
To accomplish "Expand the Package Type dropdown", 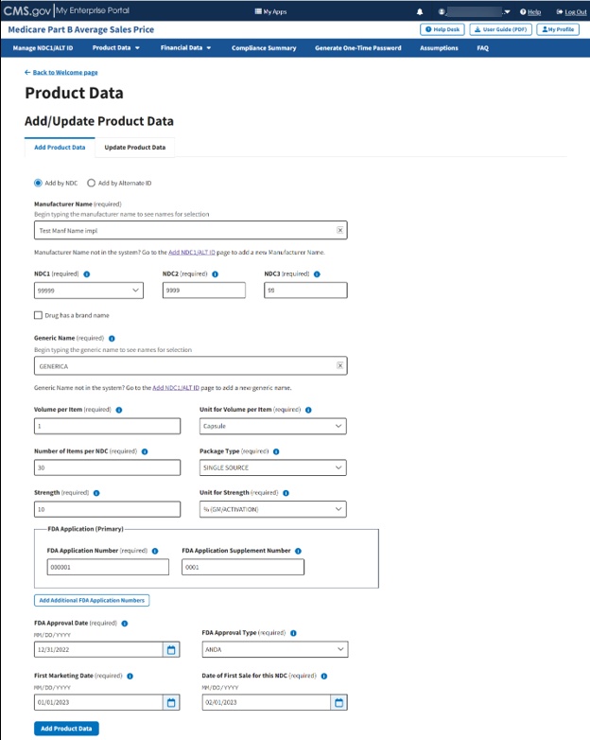I will pos(272,467).
